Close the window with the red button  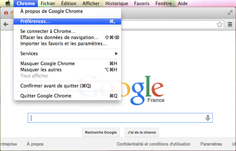(x=6, y=13)
